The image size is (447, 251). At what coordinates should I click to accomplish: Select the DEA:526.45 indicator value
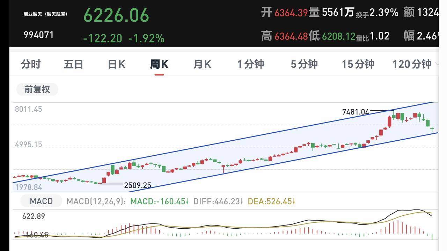(x=271, y=201)
